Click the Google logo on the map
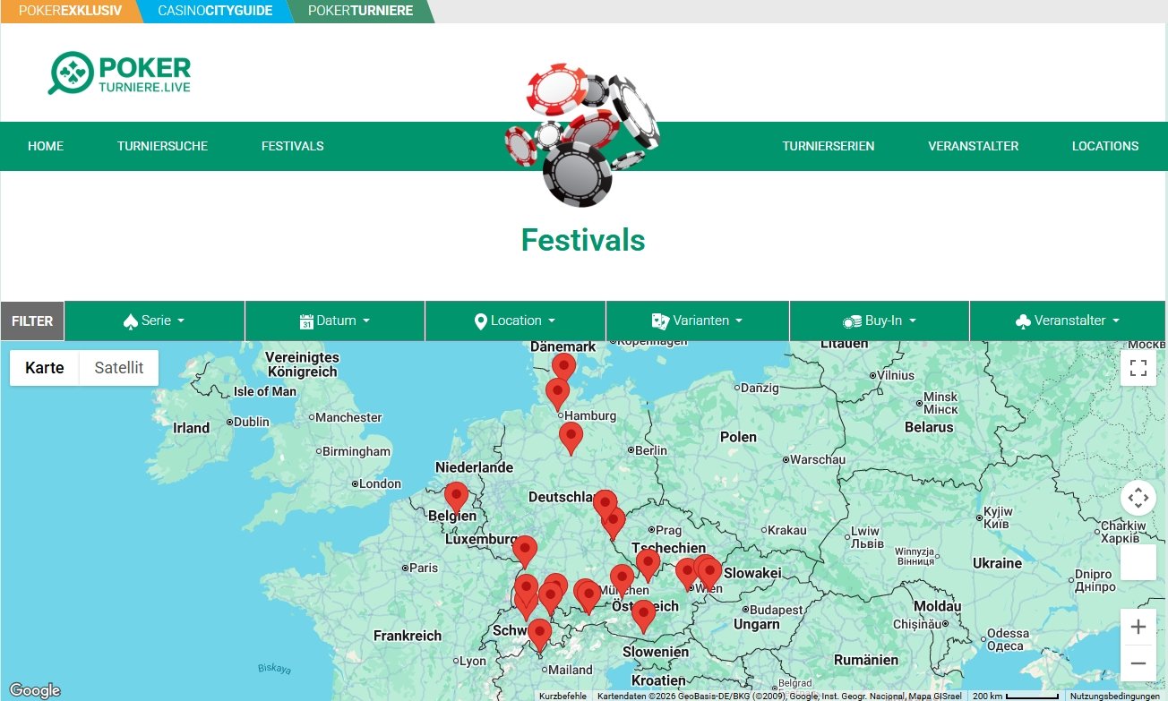Screen dimensions: 1168x701 tap(35, 690)
